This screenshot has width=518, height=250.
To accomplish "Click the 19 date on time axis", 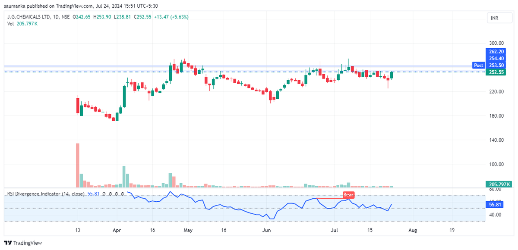I will pyautogui.click(x=452, y=231).
